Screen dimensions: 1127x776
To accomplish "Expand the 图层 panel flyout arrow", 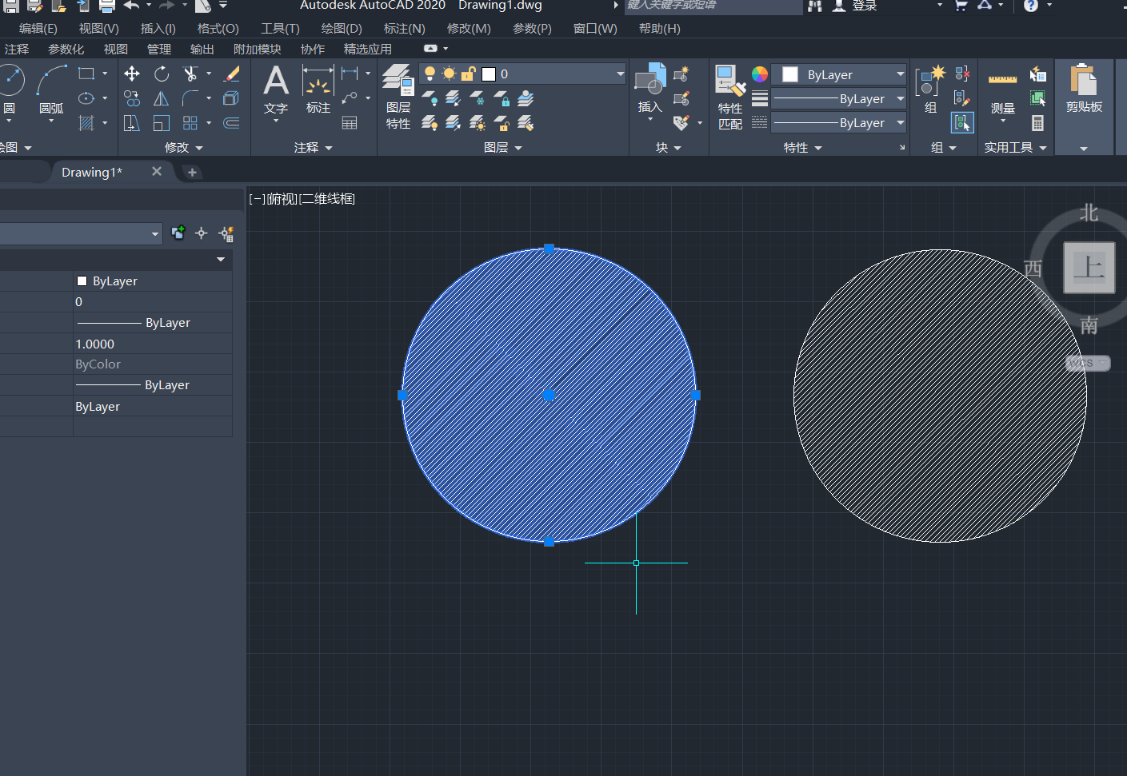I will [518, 148].
